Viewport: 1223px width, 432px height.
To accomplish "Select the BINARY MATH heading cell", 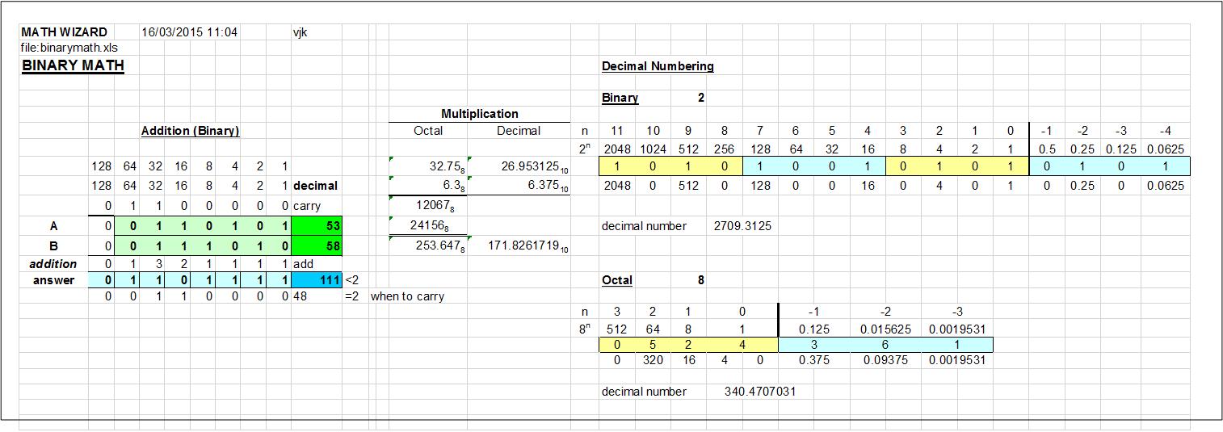I will [73, 65].
